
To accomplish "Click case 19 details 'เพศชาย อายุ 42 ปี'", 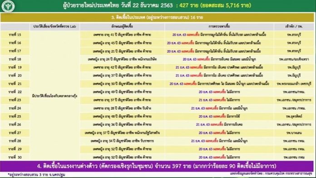I will [x=122, y=67].
